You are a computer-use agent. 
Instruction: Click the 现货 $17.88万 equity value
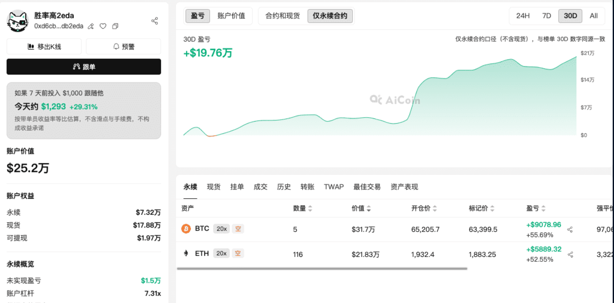coord(147,225)
